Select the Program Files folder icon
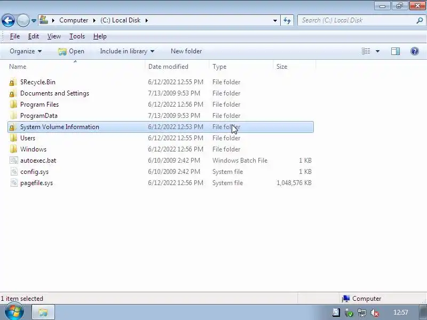 click(13, 105)
